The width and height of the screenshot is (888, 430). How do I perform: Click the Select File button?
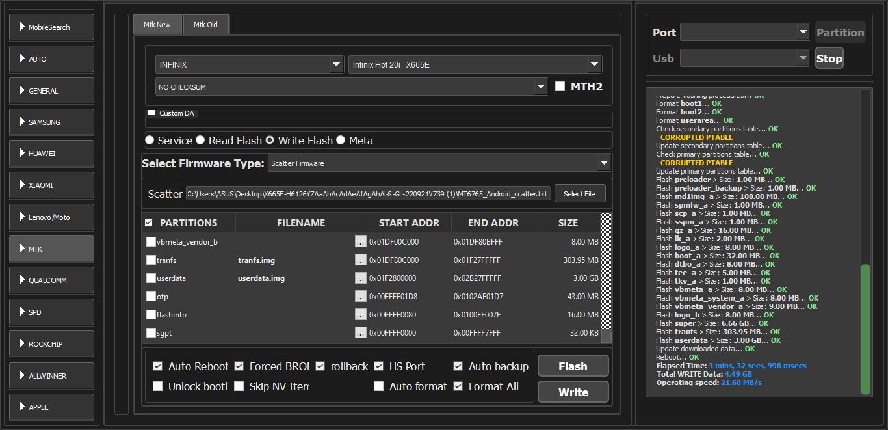579,194
